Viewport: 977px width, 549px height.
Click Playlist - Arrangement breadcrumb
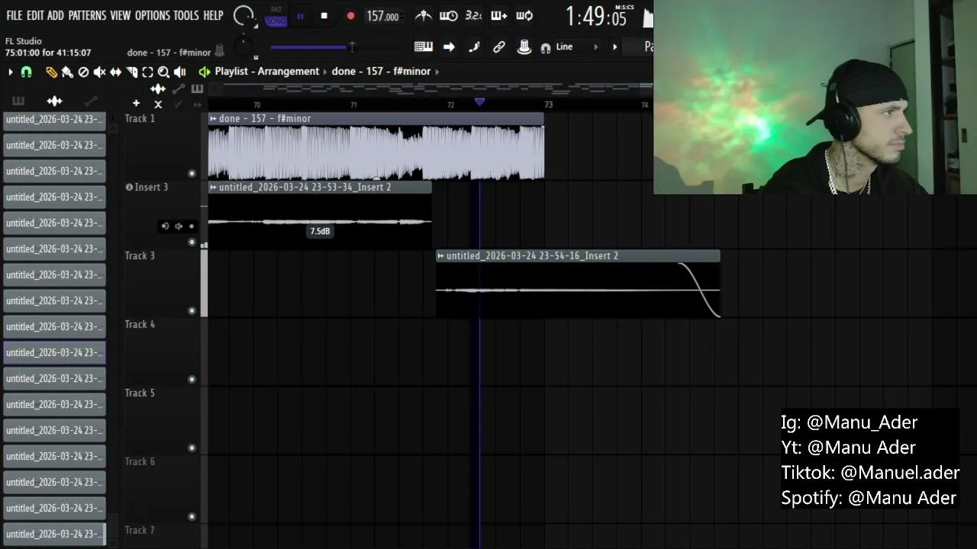pos(267,72)
